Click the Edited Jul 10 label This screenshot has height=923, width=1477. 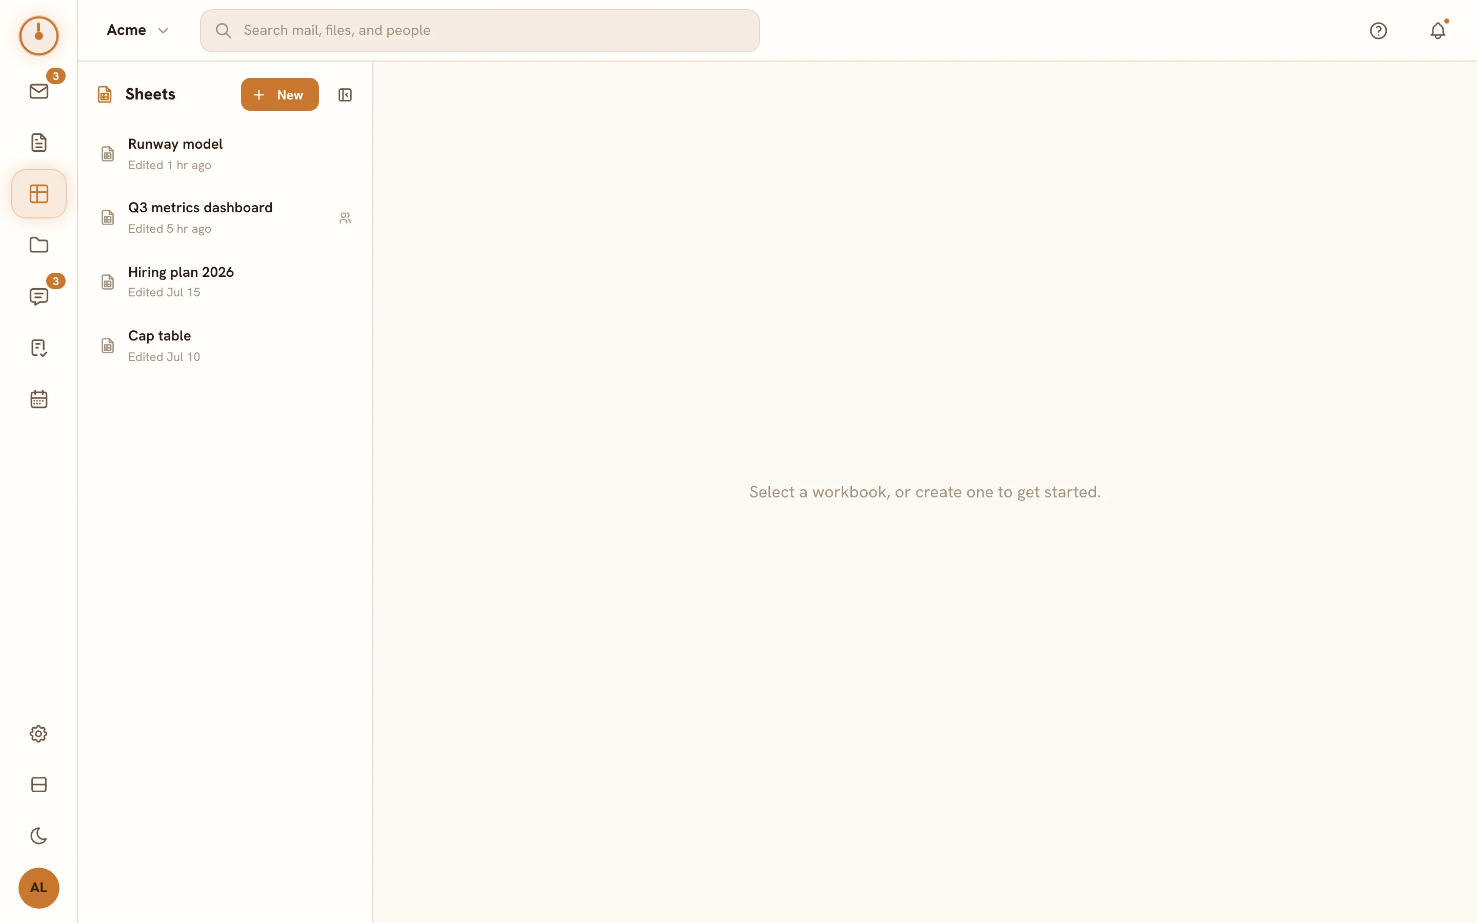(164, 357)
